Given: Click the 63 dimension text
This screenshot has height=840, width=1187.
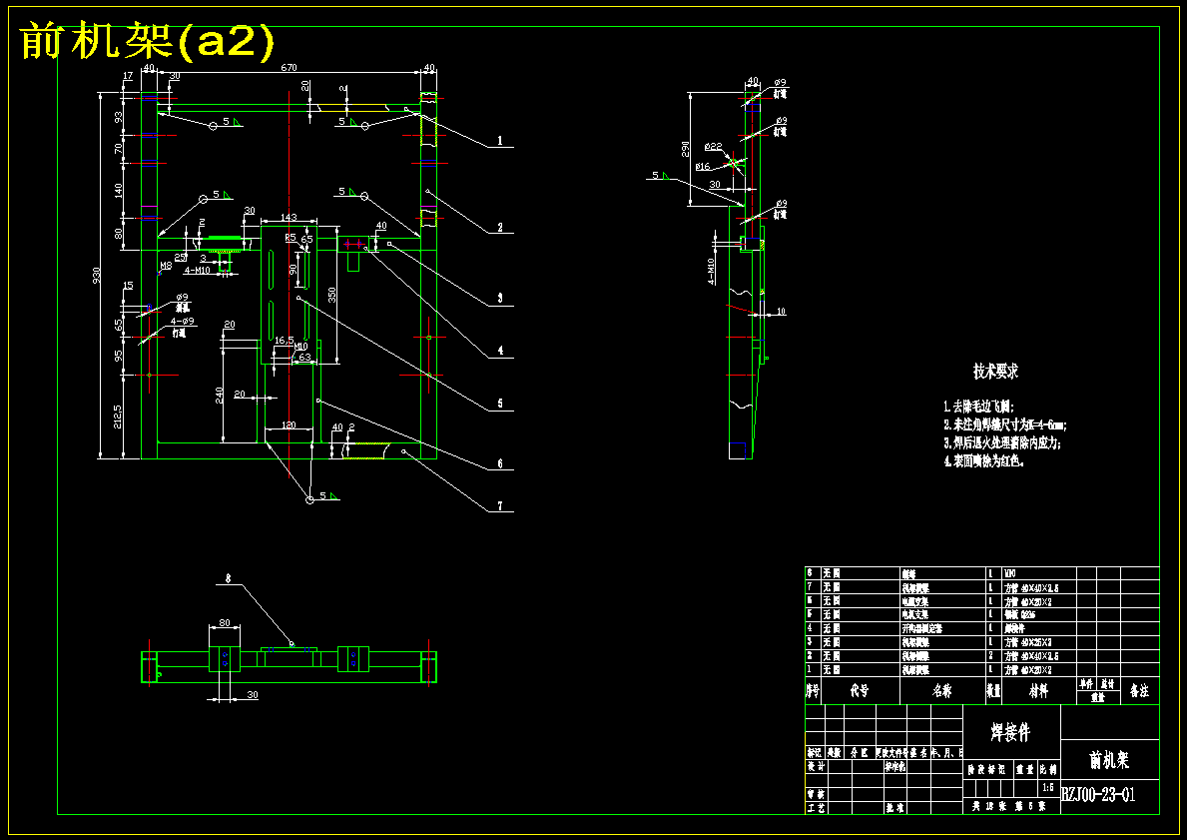Looking at the screenshot, I should (x=304, y=357).
